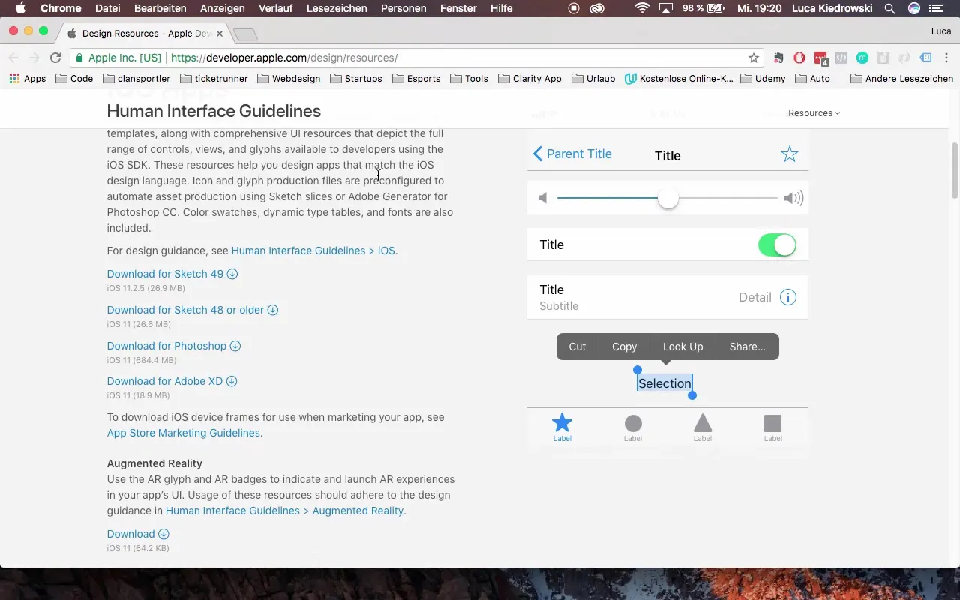The width and height of the screenshot is (960, 600).
Task: Expand the Resources dropdown menu
Action: (x=814, y=113)
